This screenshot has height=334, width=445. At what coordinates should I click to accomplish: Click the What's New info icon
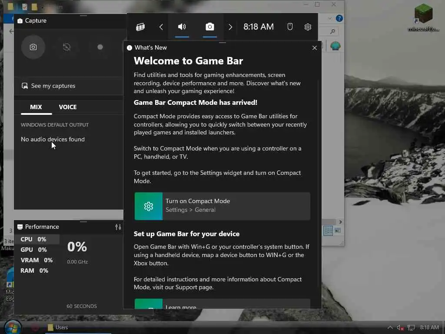(x=130, y=48)
